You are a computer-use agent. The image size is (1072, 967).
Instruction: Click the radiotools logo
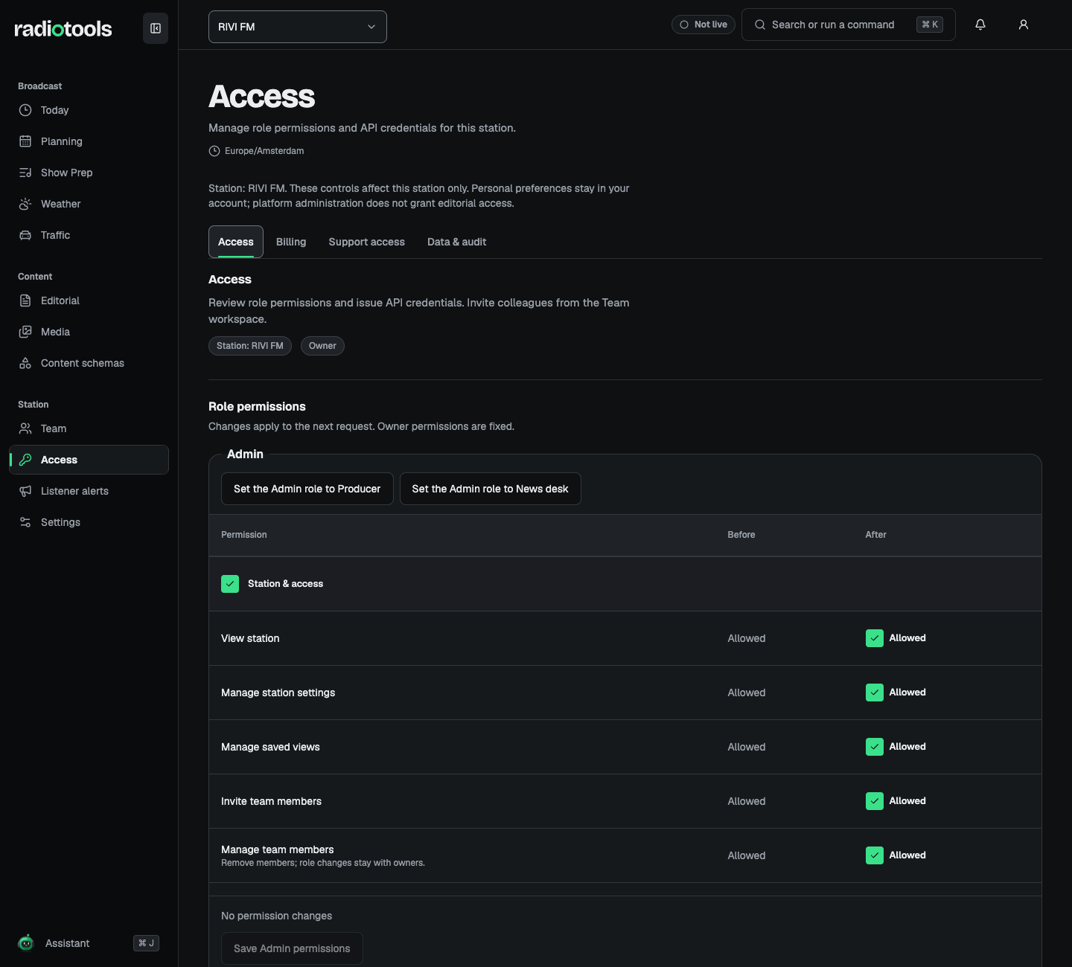[63, 28]
